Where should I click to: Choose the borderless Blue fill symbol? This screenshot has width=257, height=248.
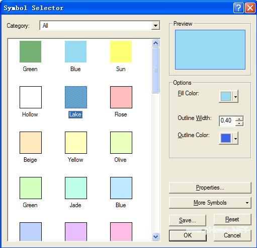point(75,51)
